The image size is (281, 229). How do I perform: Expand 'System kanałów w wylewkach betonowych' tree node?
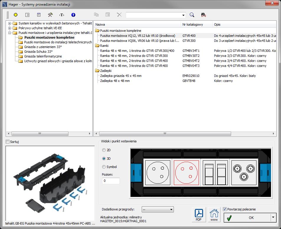tap(9, 24)
